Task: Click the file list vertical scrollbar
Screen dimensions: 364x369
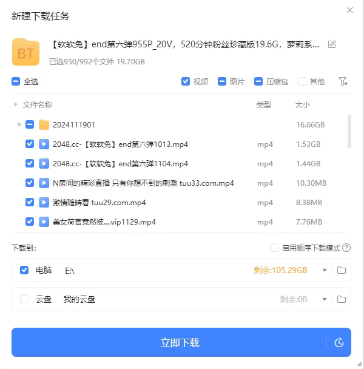Action: click(349, 131)
